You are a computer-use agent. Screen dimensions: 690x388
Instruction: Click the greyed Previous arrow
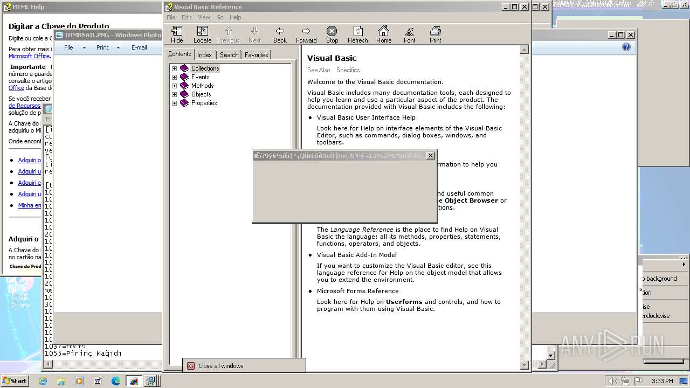[x=228, y=34]
